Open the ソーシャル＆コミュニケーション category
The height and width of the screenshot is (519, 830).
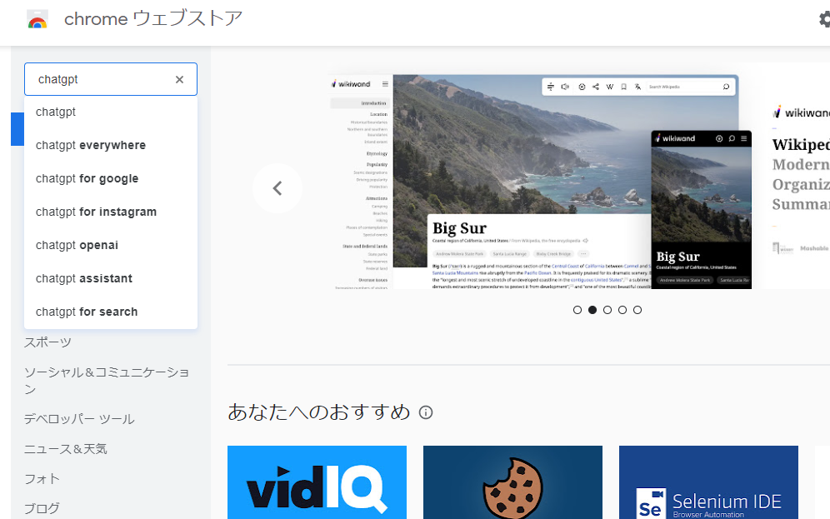pos(107,381)
